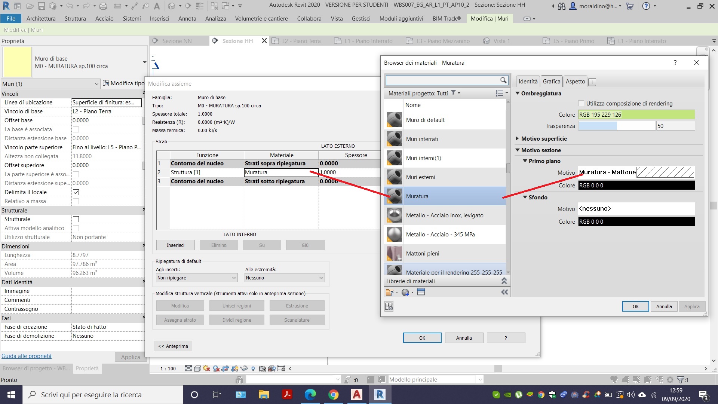Open the material library folder icon
718x404 pixels.
pyautogui.click(x=390, y=293)
